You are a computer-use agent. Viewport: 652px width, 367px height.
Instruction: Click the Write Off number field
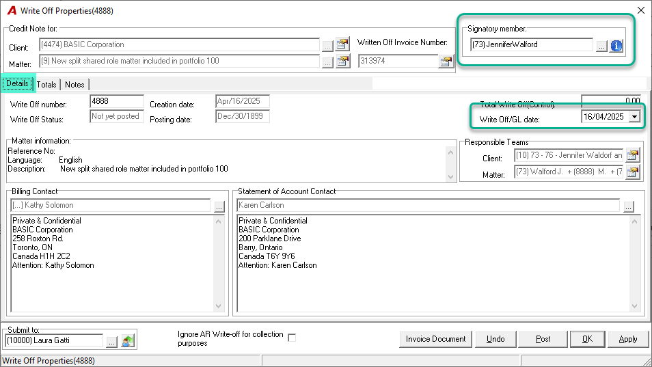(x=117, y=101)
